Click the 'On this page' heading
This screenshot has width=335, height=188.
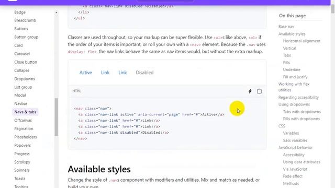[x=292, y=16]
